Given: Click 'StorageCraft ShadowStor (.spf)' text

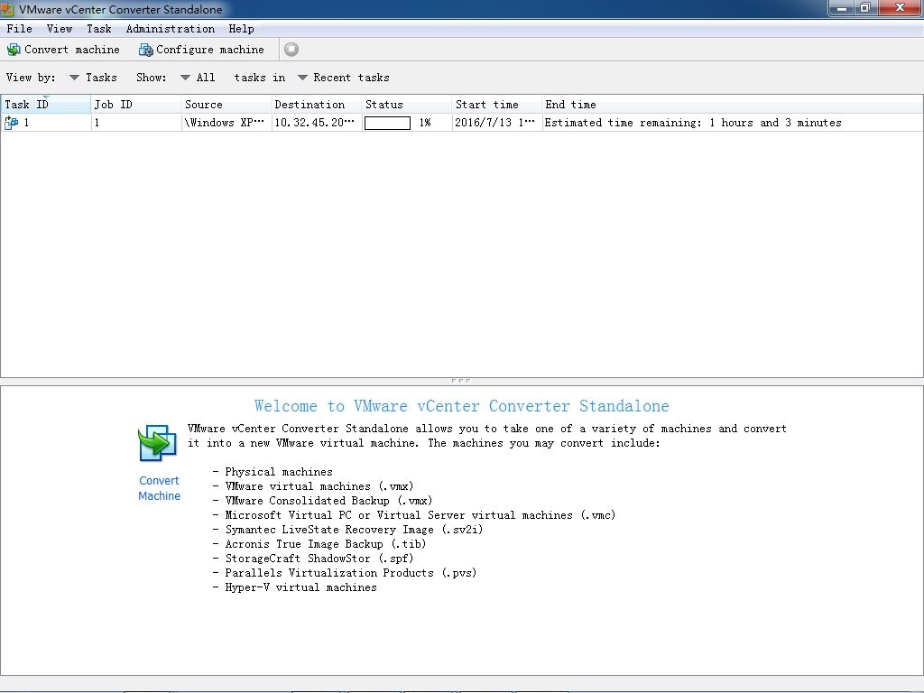Looking at the screenshot, I should (319, 559).
